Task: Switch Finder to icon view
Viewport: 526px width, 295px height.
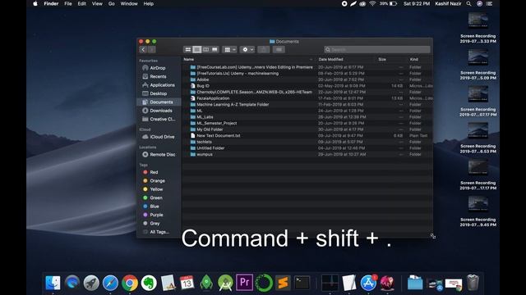Action: 188,49
